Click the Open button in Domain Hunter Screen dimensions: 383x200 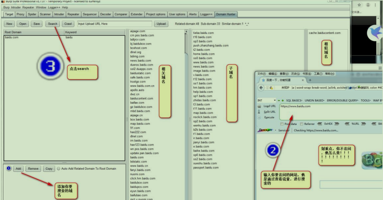pos(23,24)
